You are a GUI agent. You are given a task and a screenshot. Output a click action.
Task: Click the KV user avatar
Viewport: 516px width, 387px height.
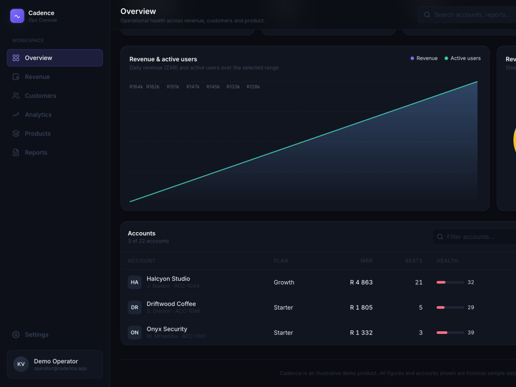coord(21,364)
